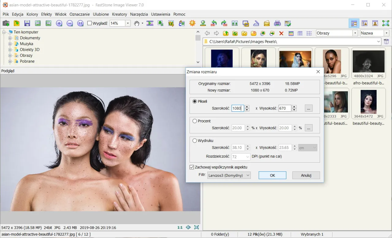This screenshot has width=392, height=238.
Task: Zoom in on the preview image
Action: [59, 23]
